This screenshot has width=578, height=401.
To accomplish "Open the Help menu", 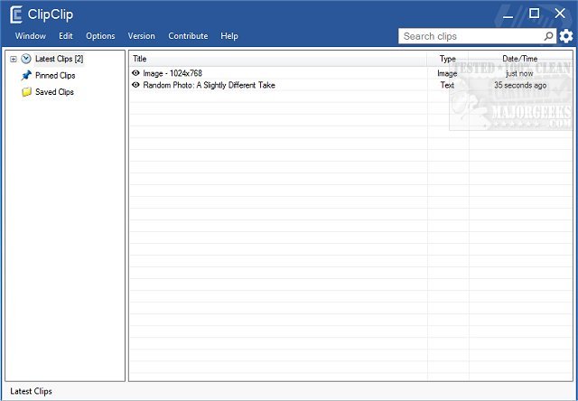I will pyautogui.click(x=229, y=36).
